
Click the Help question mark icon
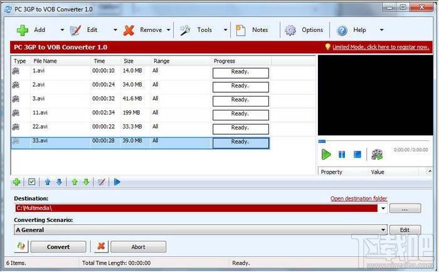click(x=342, y=30)
